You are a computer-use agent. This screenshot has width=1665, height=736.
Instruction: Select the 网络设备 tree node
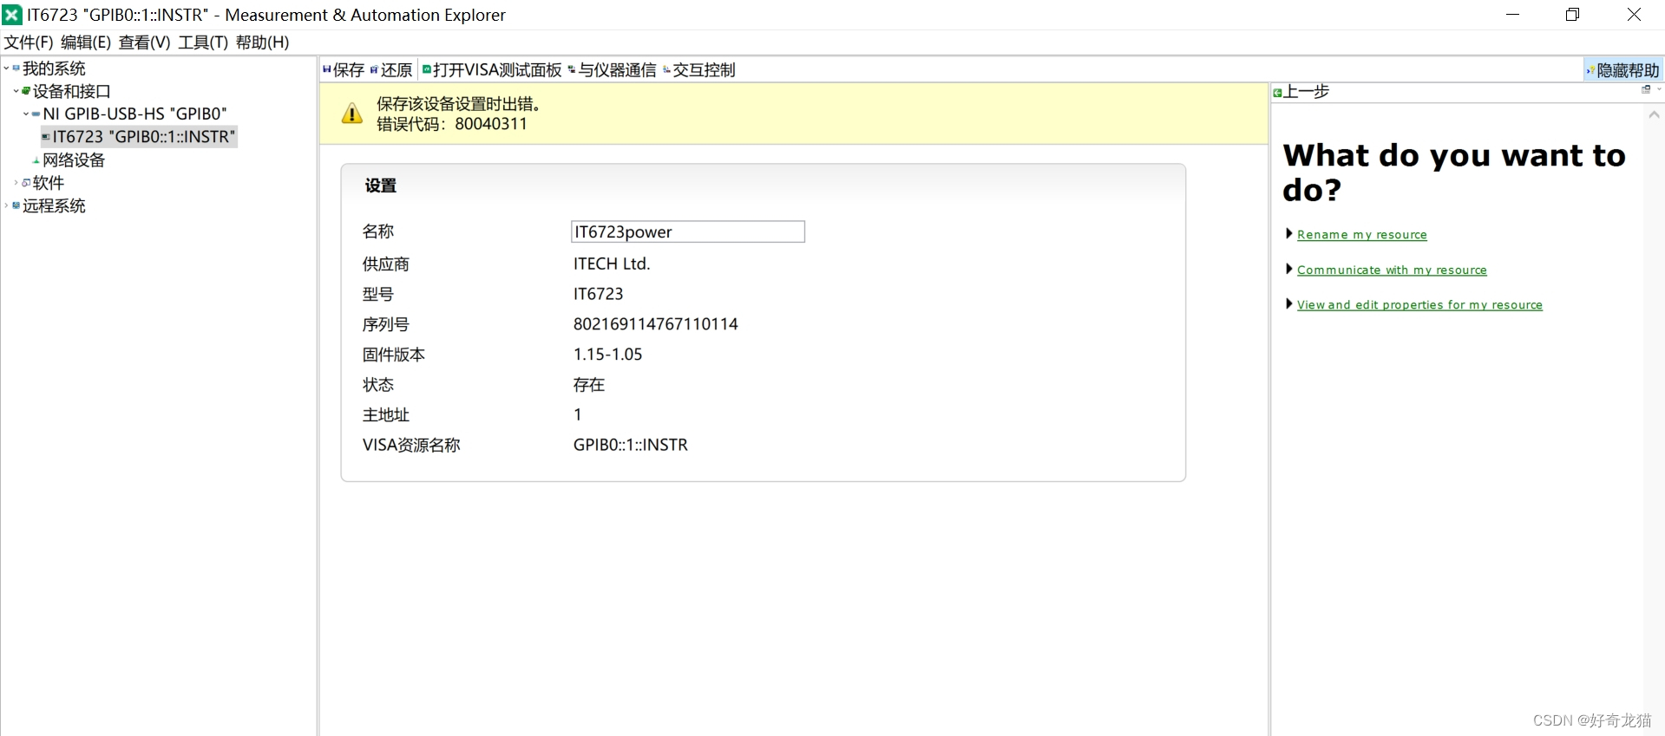click(73, 160)
